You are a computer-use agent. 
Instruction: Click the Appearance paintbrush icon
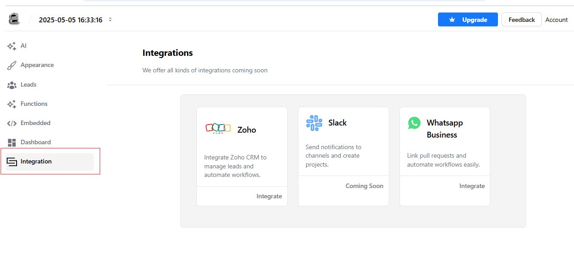tap(12, 65)
